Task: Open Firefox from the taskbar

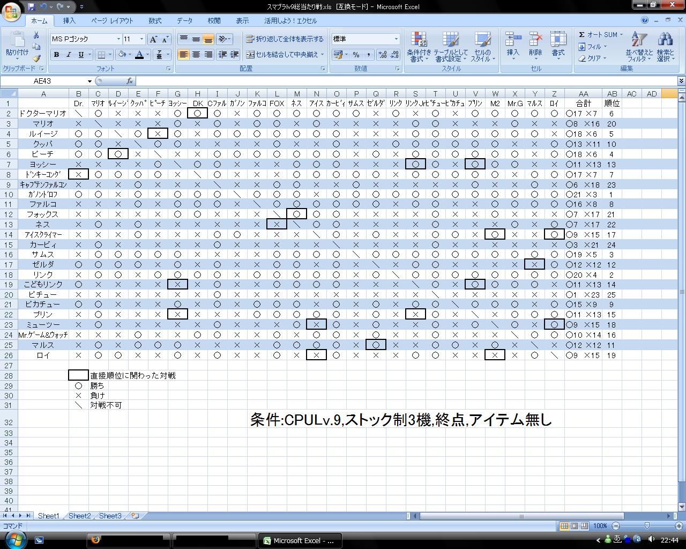Action: point(129,540)
